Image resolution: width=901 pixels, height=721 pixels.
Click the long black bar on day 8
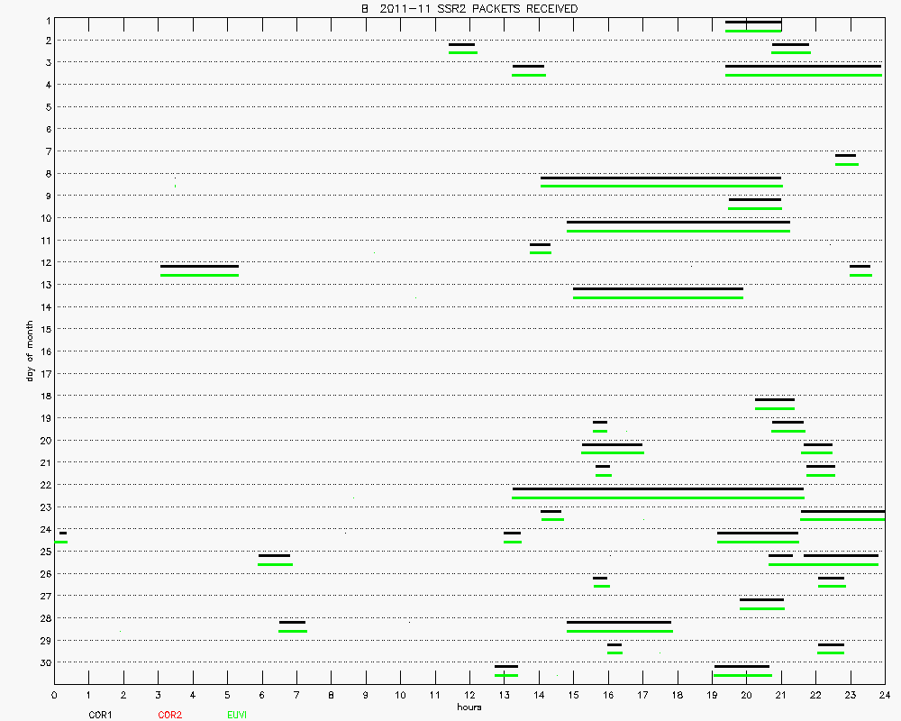pyautogui.click(x=660, y=178)
